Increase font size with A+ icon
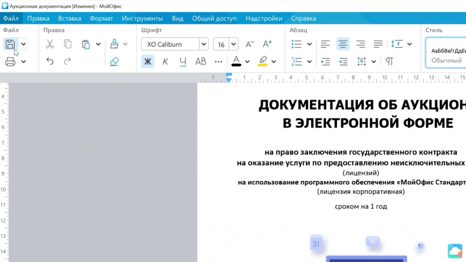466x262 pixels. [268, 44]
